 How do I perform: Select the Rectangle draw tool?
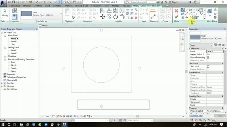(x=190, y=10)
